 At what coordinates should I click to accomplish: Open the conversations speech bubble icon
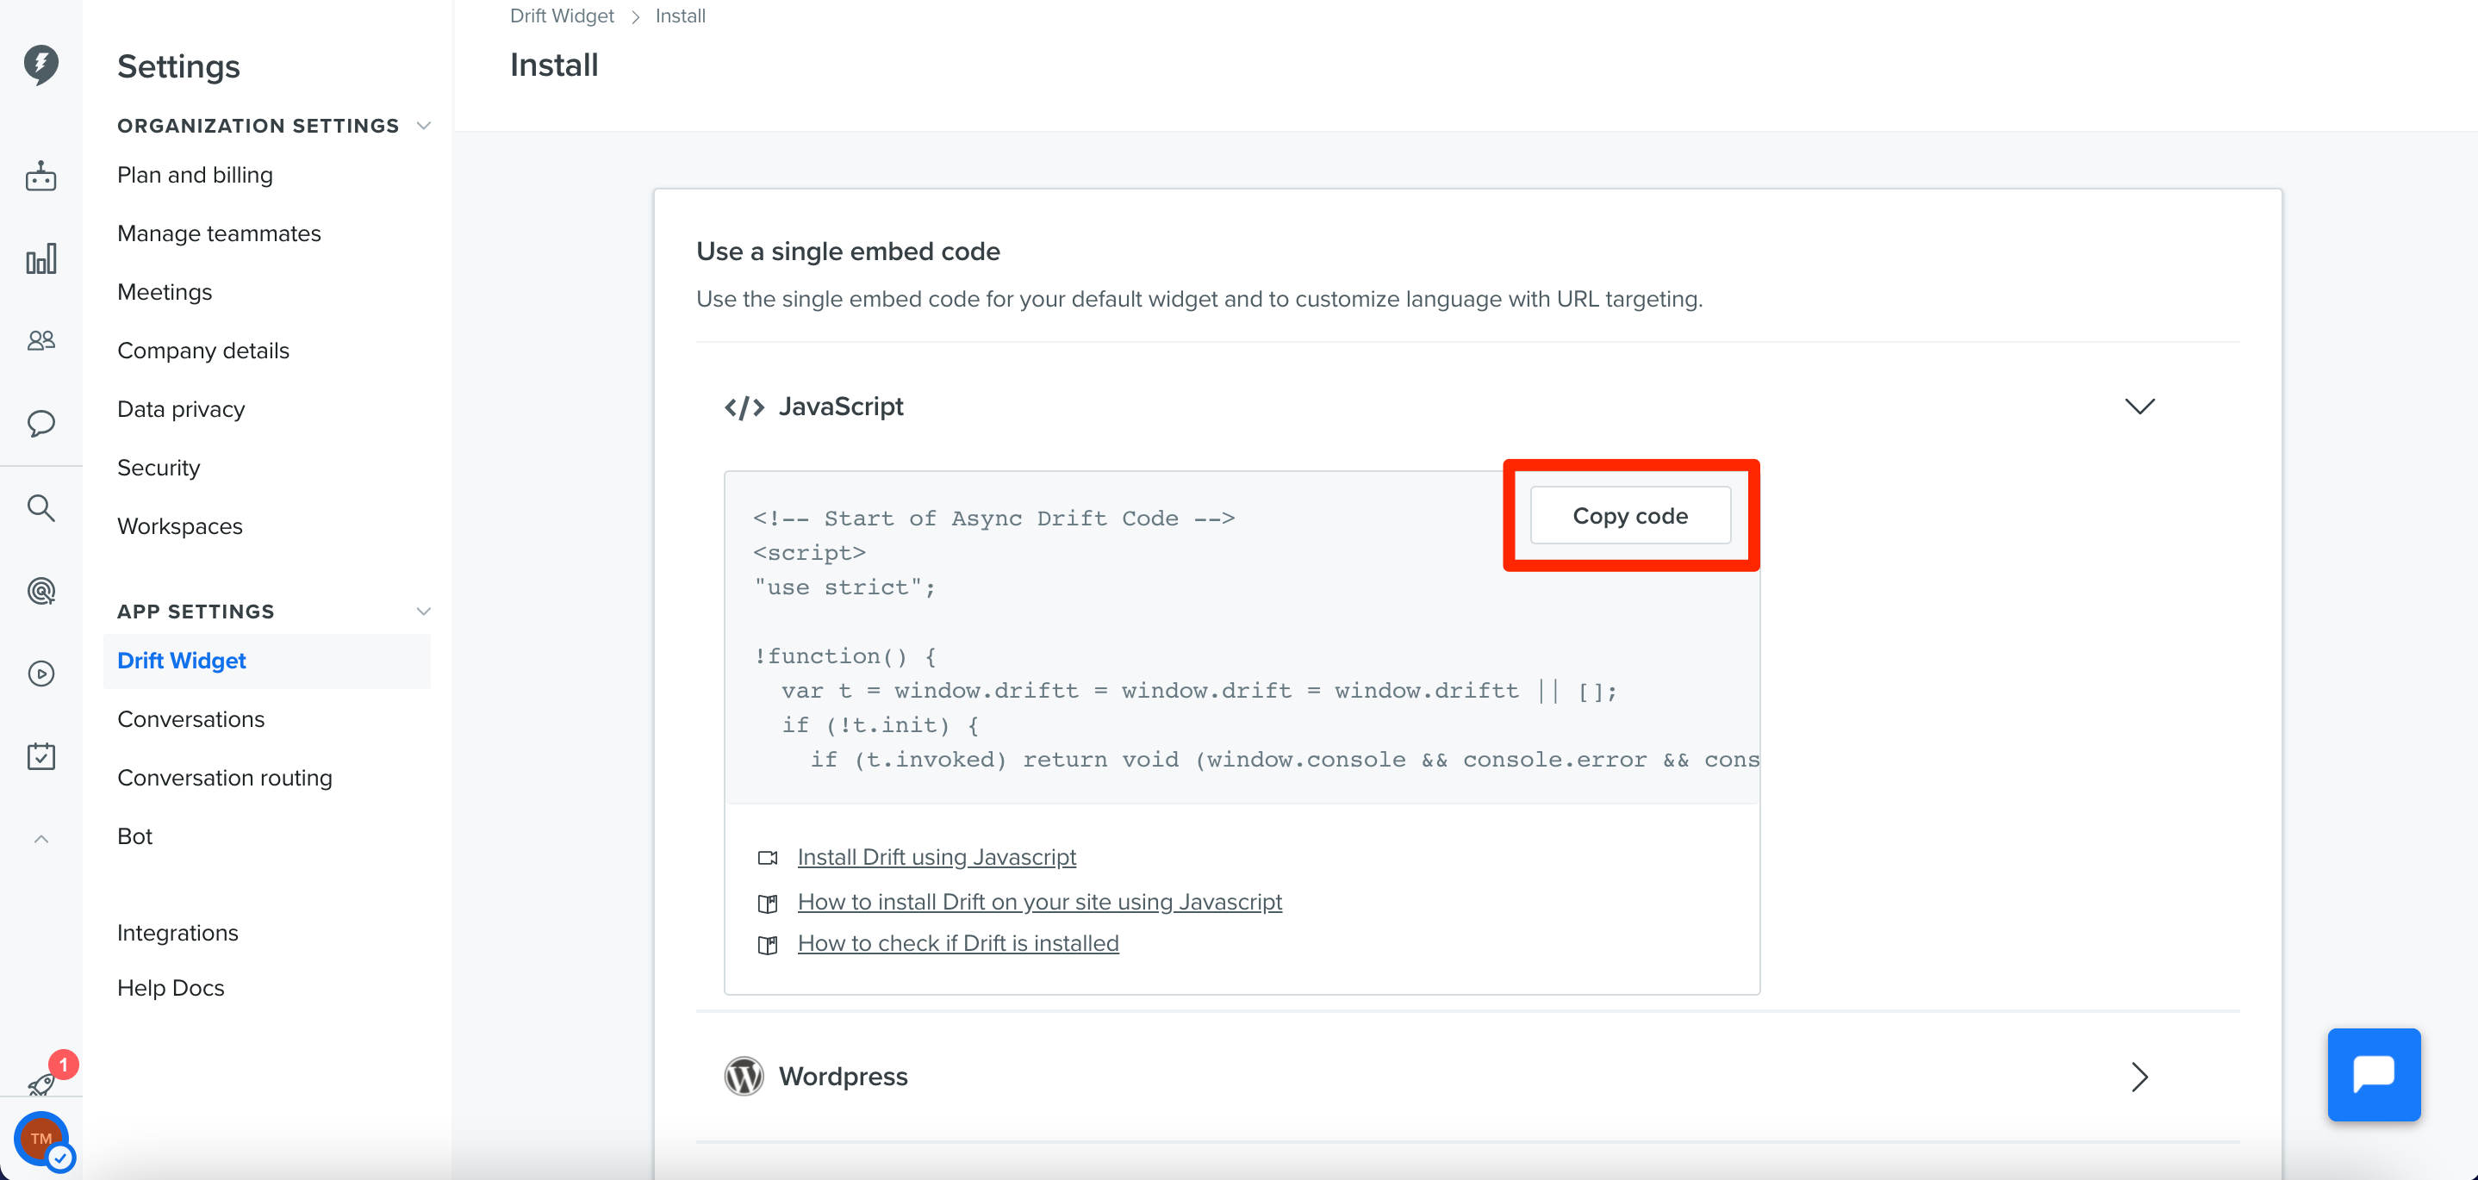tap(40, 423)
